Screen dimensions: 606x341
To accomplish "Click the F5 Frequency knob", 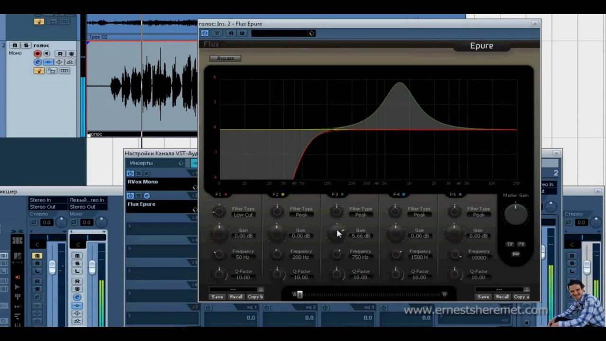I will pos(454,254).
